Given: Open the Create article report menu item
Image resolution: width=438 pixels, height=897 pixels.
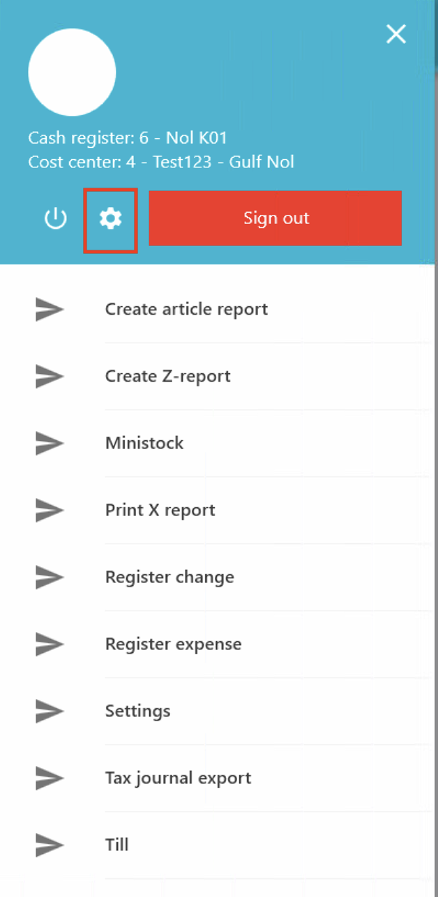Looking at the screenshot, I should 186,309.
